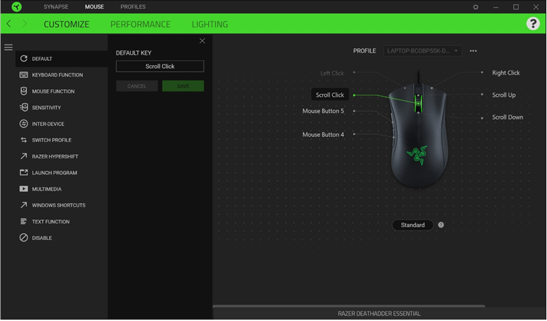This screenshot has width=547, height=321.
Task: Click the Razer Hypershift arrow icon
Action: 24,156
